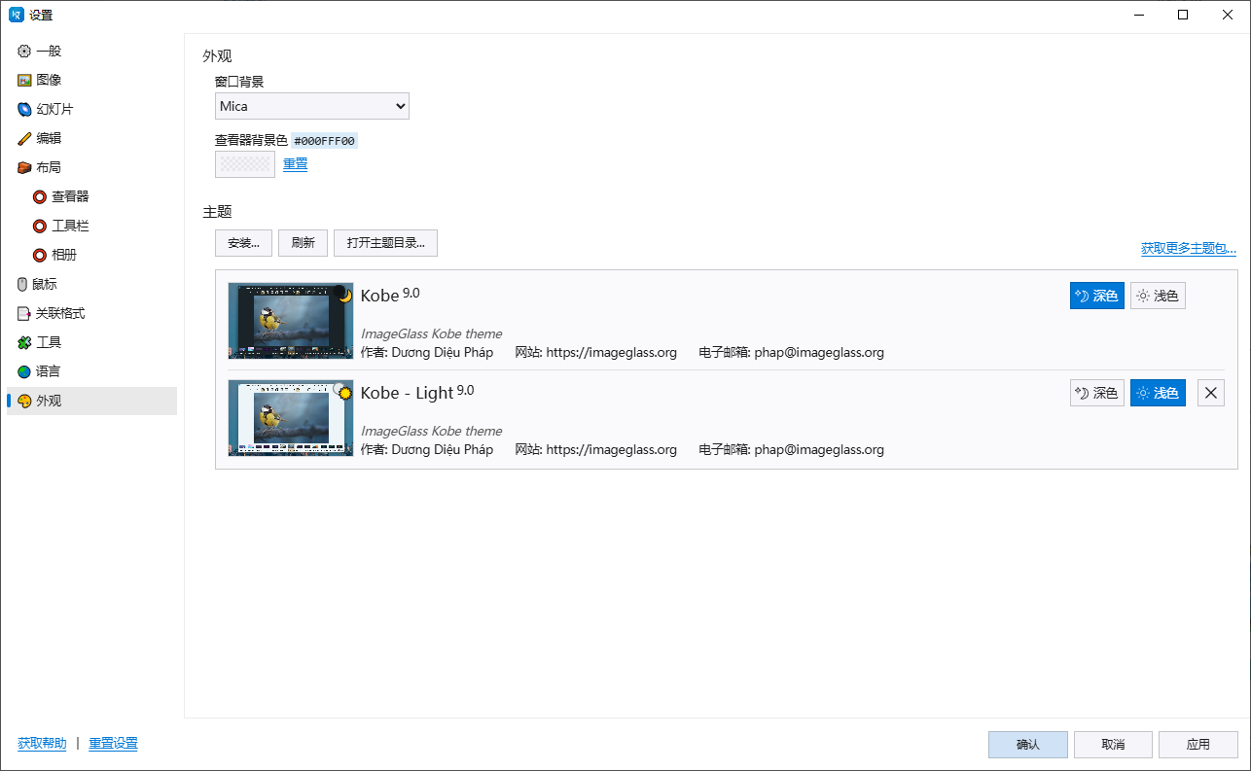
Task: Close the 设置 window
Action: 1228,15
